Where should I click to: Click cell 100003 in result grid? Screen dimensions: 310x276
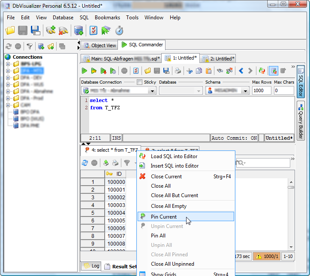(x=115, y=205)
